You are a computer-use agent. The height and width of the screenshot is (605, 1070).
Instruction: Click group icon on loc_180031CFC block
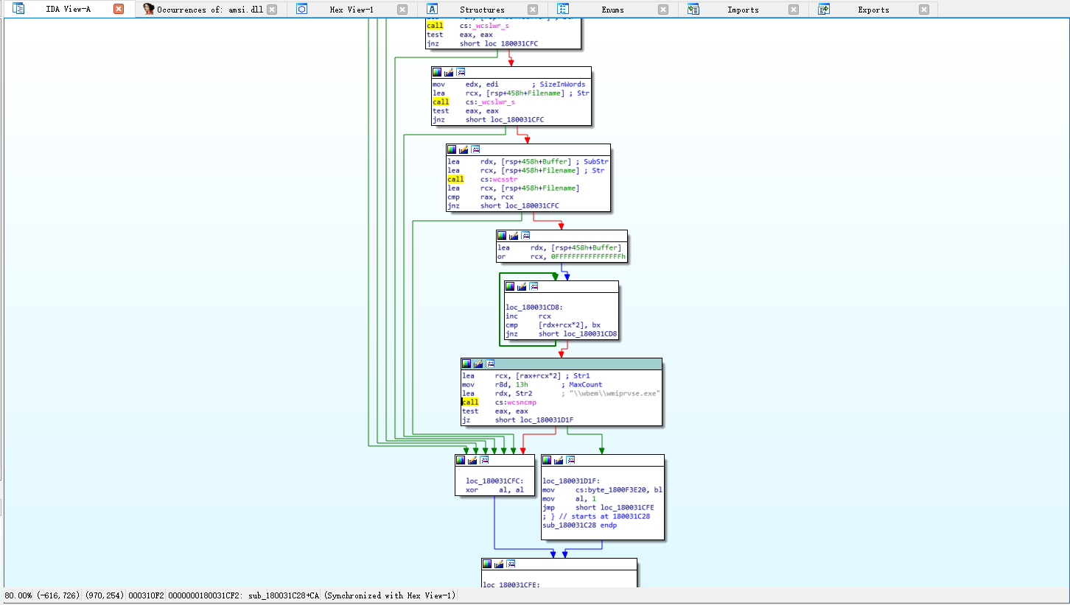coord(484,460)
